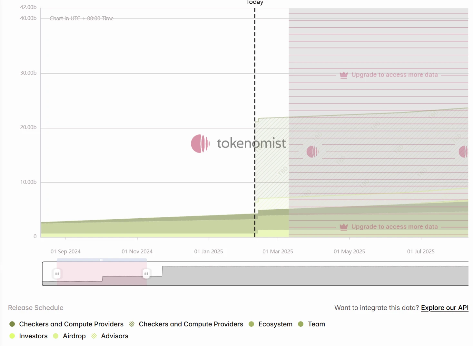This screenshot has width=473, height=346.
Task: Open the Explore our API link
Action: pos(444,308)
